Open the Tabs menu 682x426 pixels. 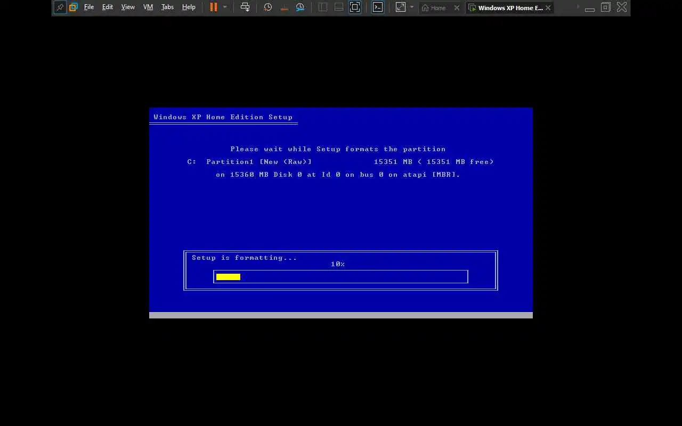(x=167, y=7)
